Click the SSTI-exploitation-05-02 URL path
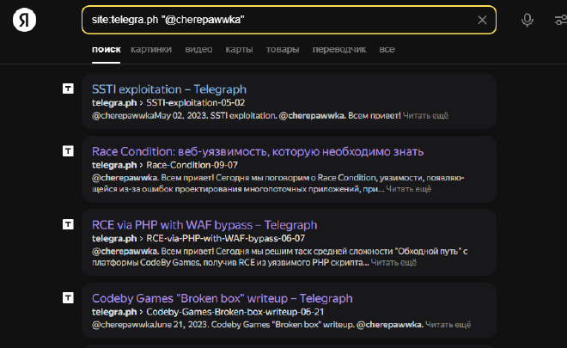Screen dimensions: 567x348 pos(195,103)
